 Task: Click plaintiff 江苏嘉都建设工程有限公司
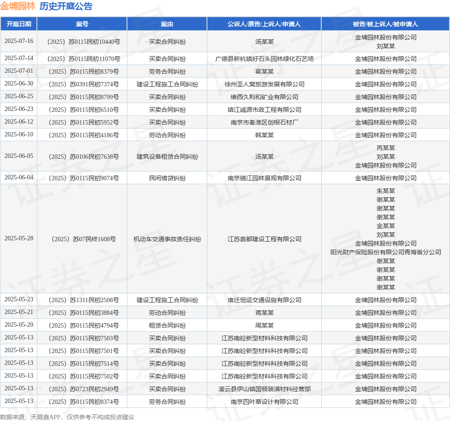(x=264, y=239)
